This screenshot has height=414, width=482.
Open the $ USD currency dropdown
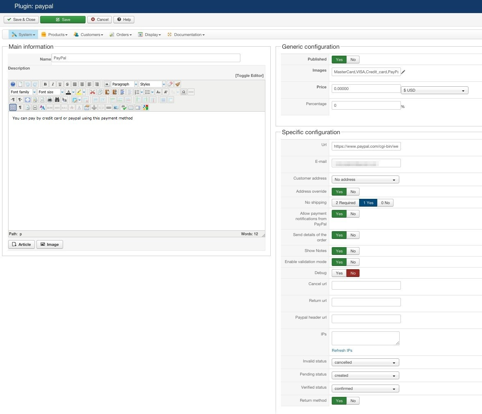[434, 90]
